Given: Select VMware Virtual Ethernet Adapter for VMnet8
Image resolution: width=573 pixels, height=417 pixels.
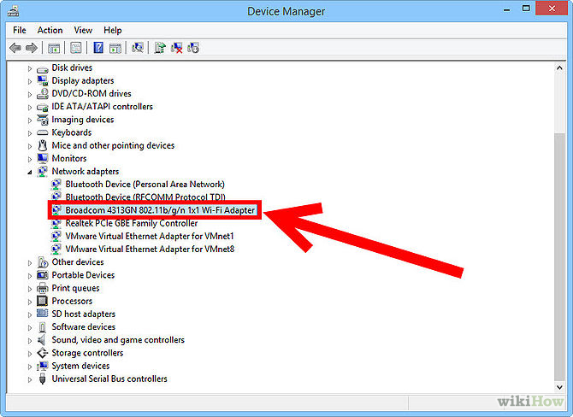Looking at the screenshot, I should click(150, 249).
